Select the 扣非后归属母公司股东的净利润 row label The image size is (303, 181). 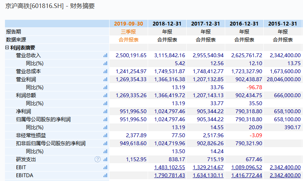(51, 144)
